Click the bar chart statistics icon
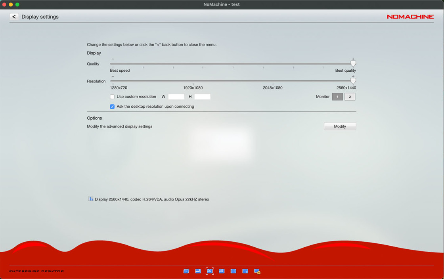The width and height of the screenshot is (444, 279). tap(90, 199)
